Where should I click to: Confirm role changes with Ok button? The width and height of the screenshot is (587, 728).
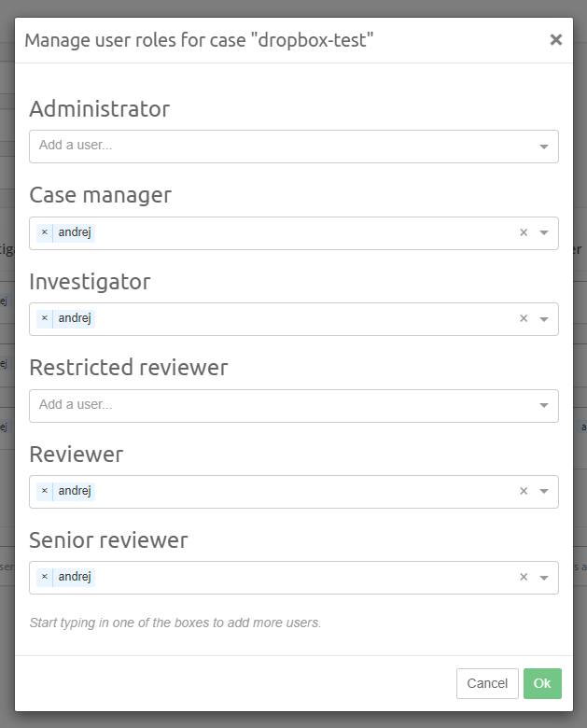[542, 683]
